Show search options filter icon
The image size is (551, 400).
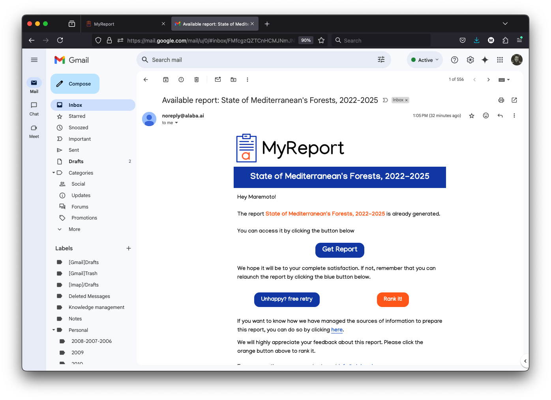(381, 60)
